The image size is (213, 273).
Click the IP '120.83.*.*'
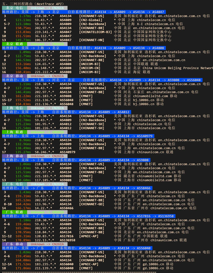click(44, 236)
